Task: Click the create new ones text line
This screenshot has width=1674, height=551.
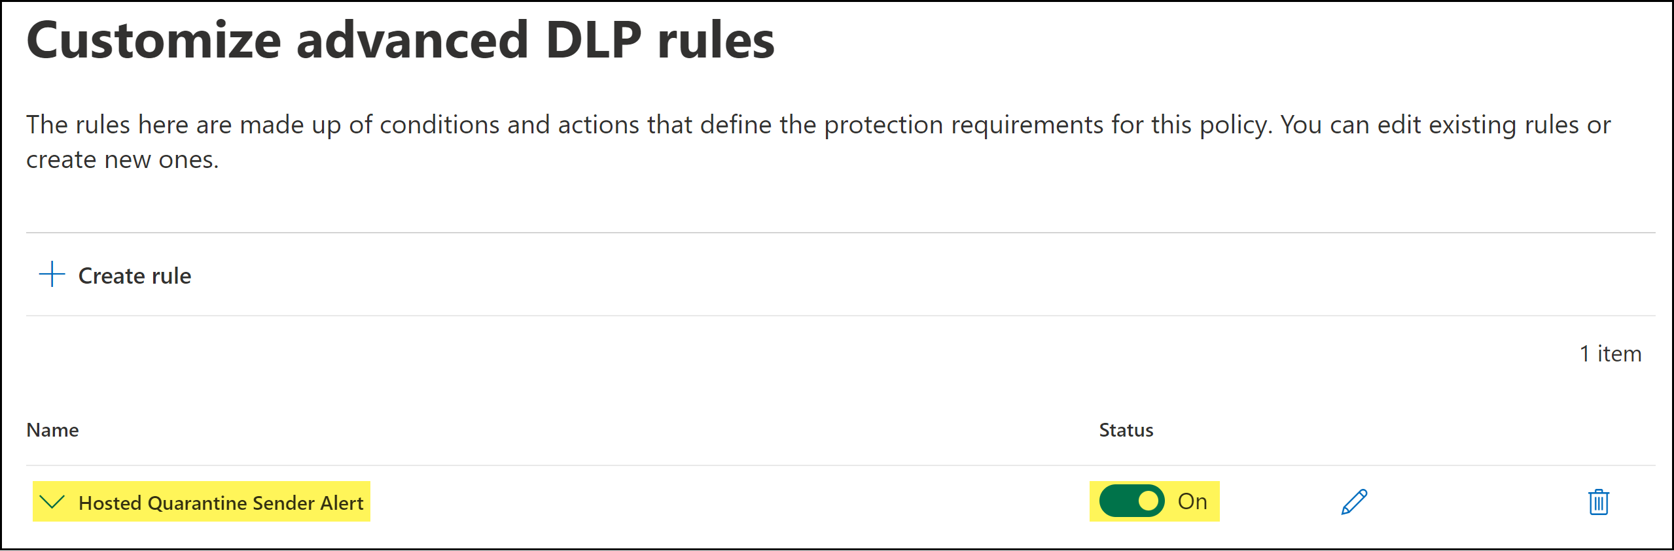Action: [122, 160]
